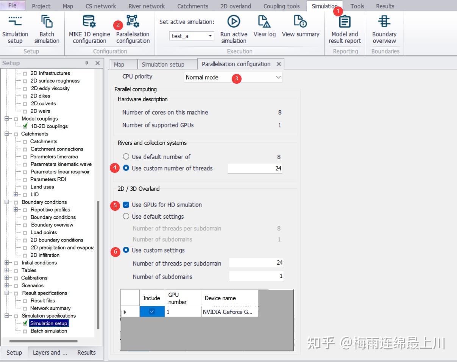The height and width of the screenshot is (362, 457).
Task: Open Simulation setup from the ribbon
Action: [15, 30]
